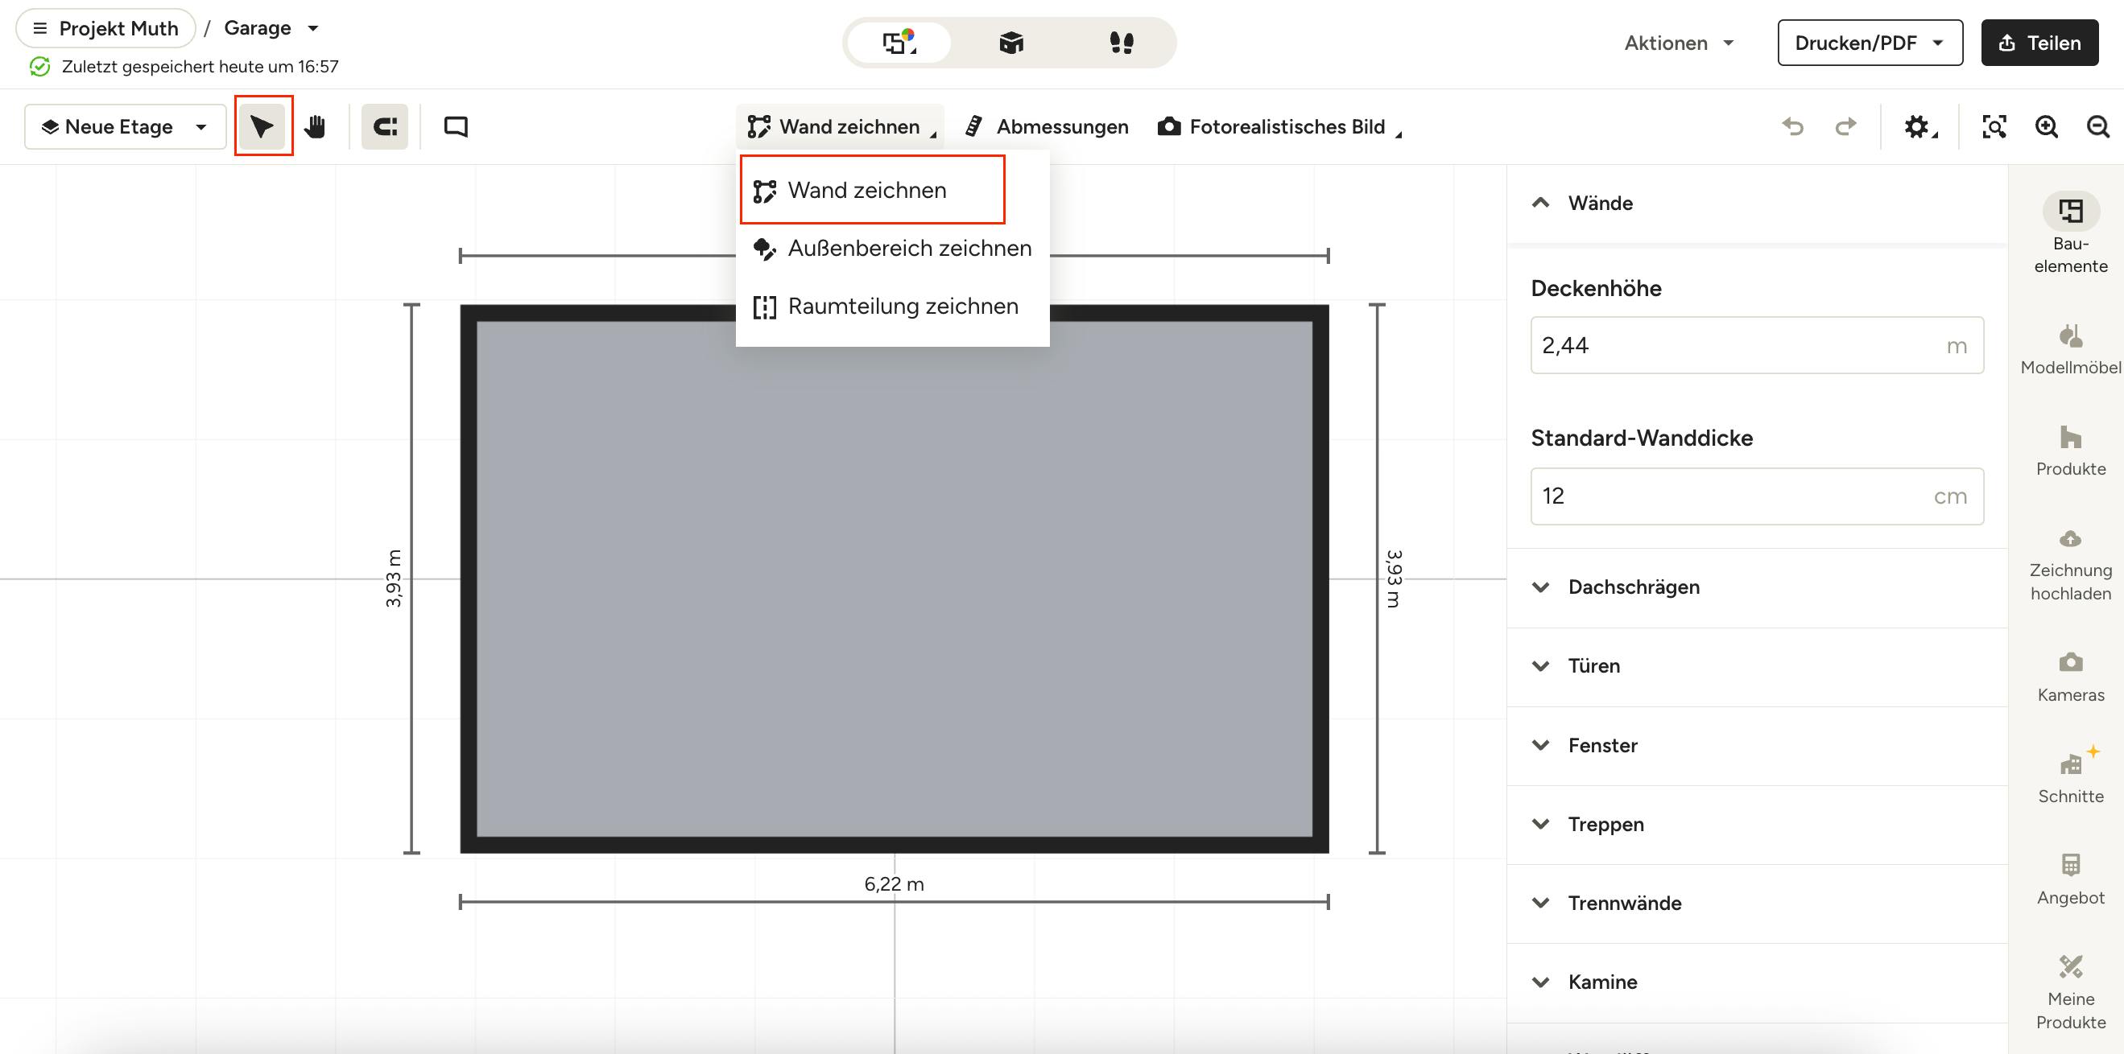2124x1054 pixels.
Task: Click the 6,22 m dimension label
Action: click(894, 884)
